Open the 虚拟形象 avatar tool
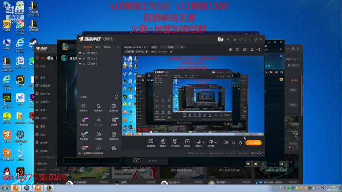Image resolution: width=342 pixels, height=192 pixels. coord(83,136)
